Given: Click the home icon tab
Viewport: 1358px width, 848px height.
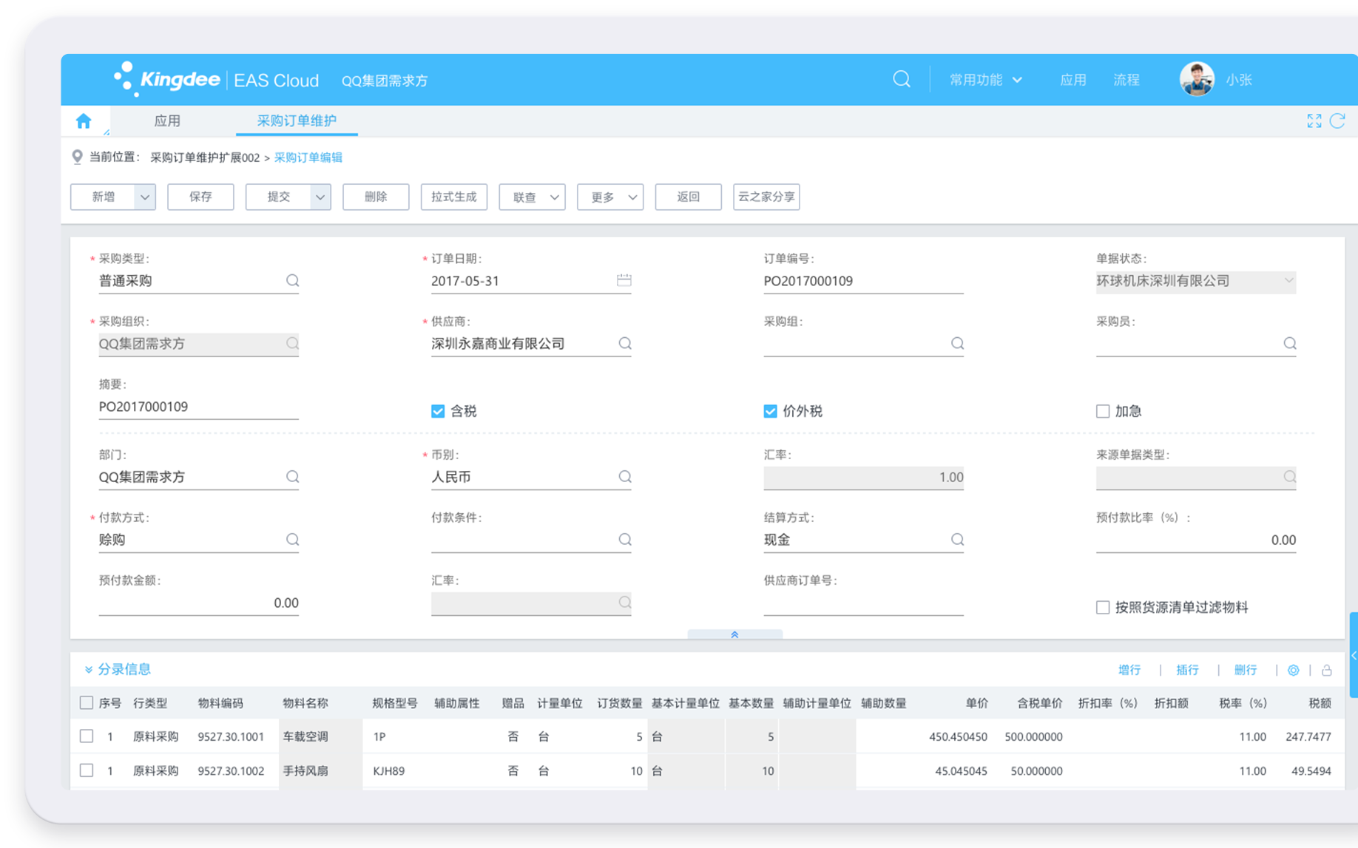Looking at the screenshot, I should [84, 121].
